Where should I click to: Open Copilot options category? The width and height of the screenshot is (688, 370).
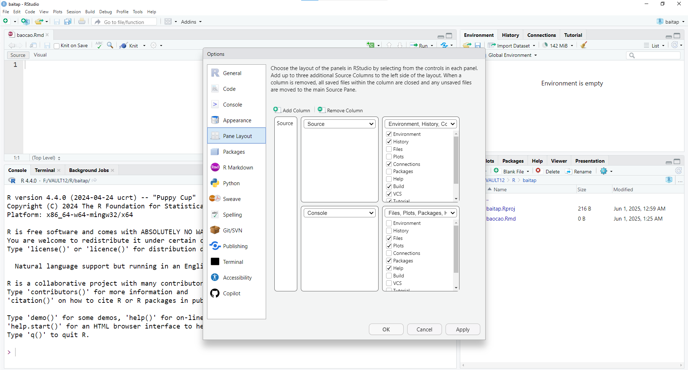pos(236,293)
